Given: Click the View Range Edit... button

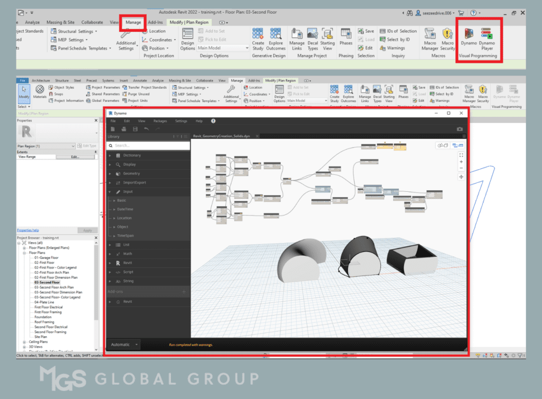Looking at the screenshot, I should coord(75,157).
